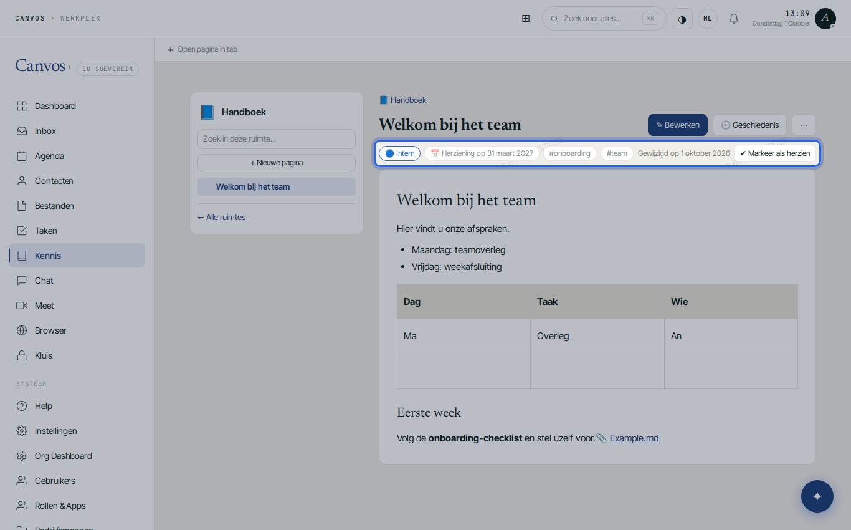Click the table cell 'Overleg'
The width and height of the screenshot is (851, 530).
point(597,337)
